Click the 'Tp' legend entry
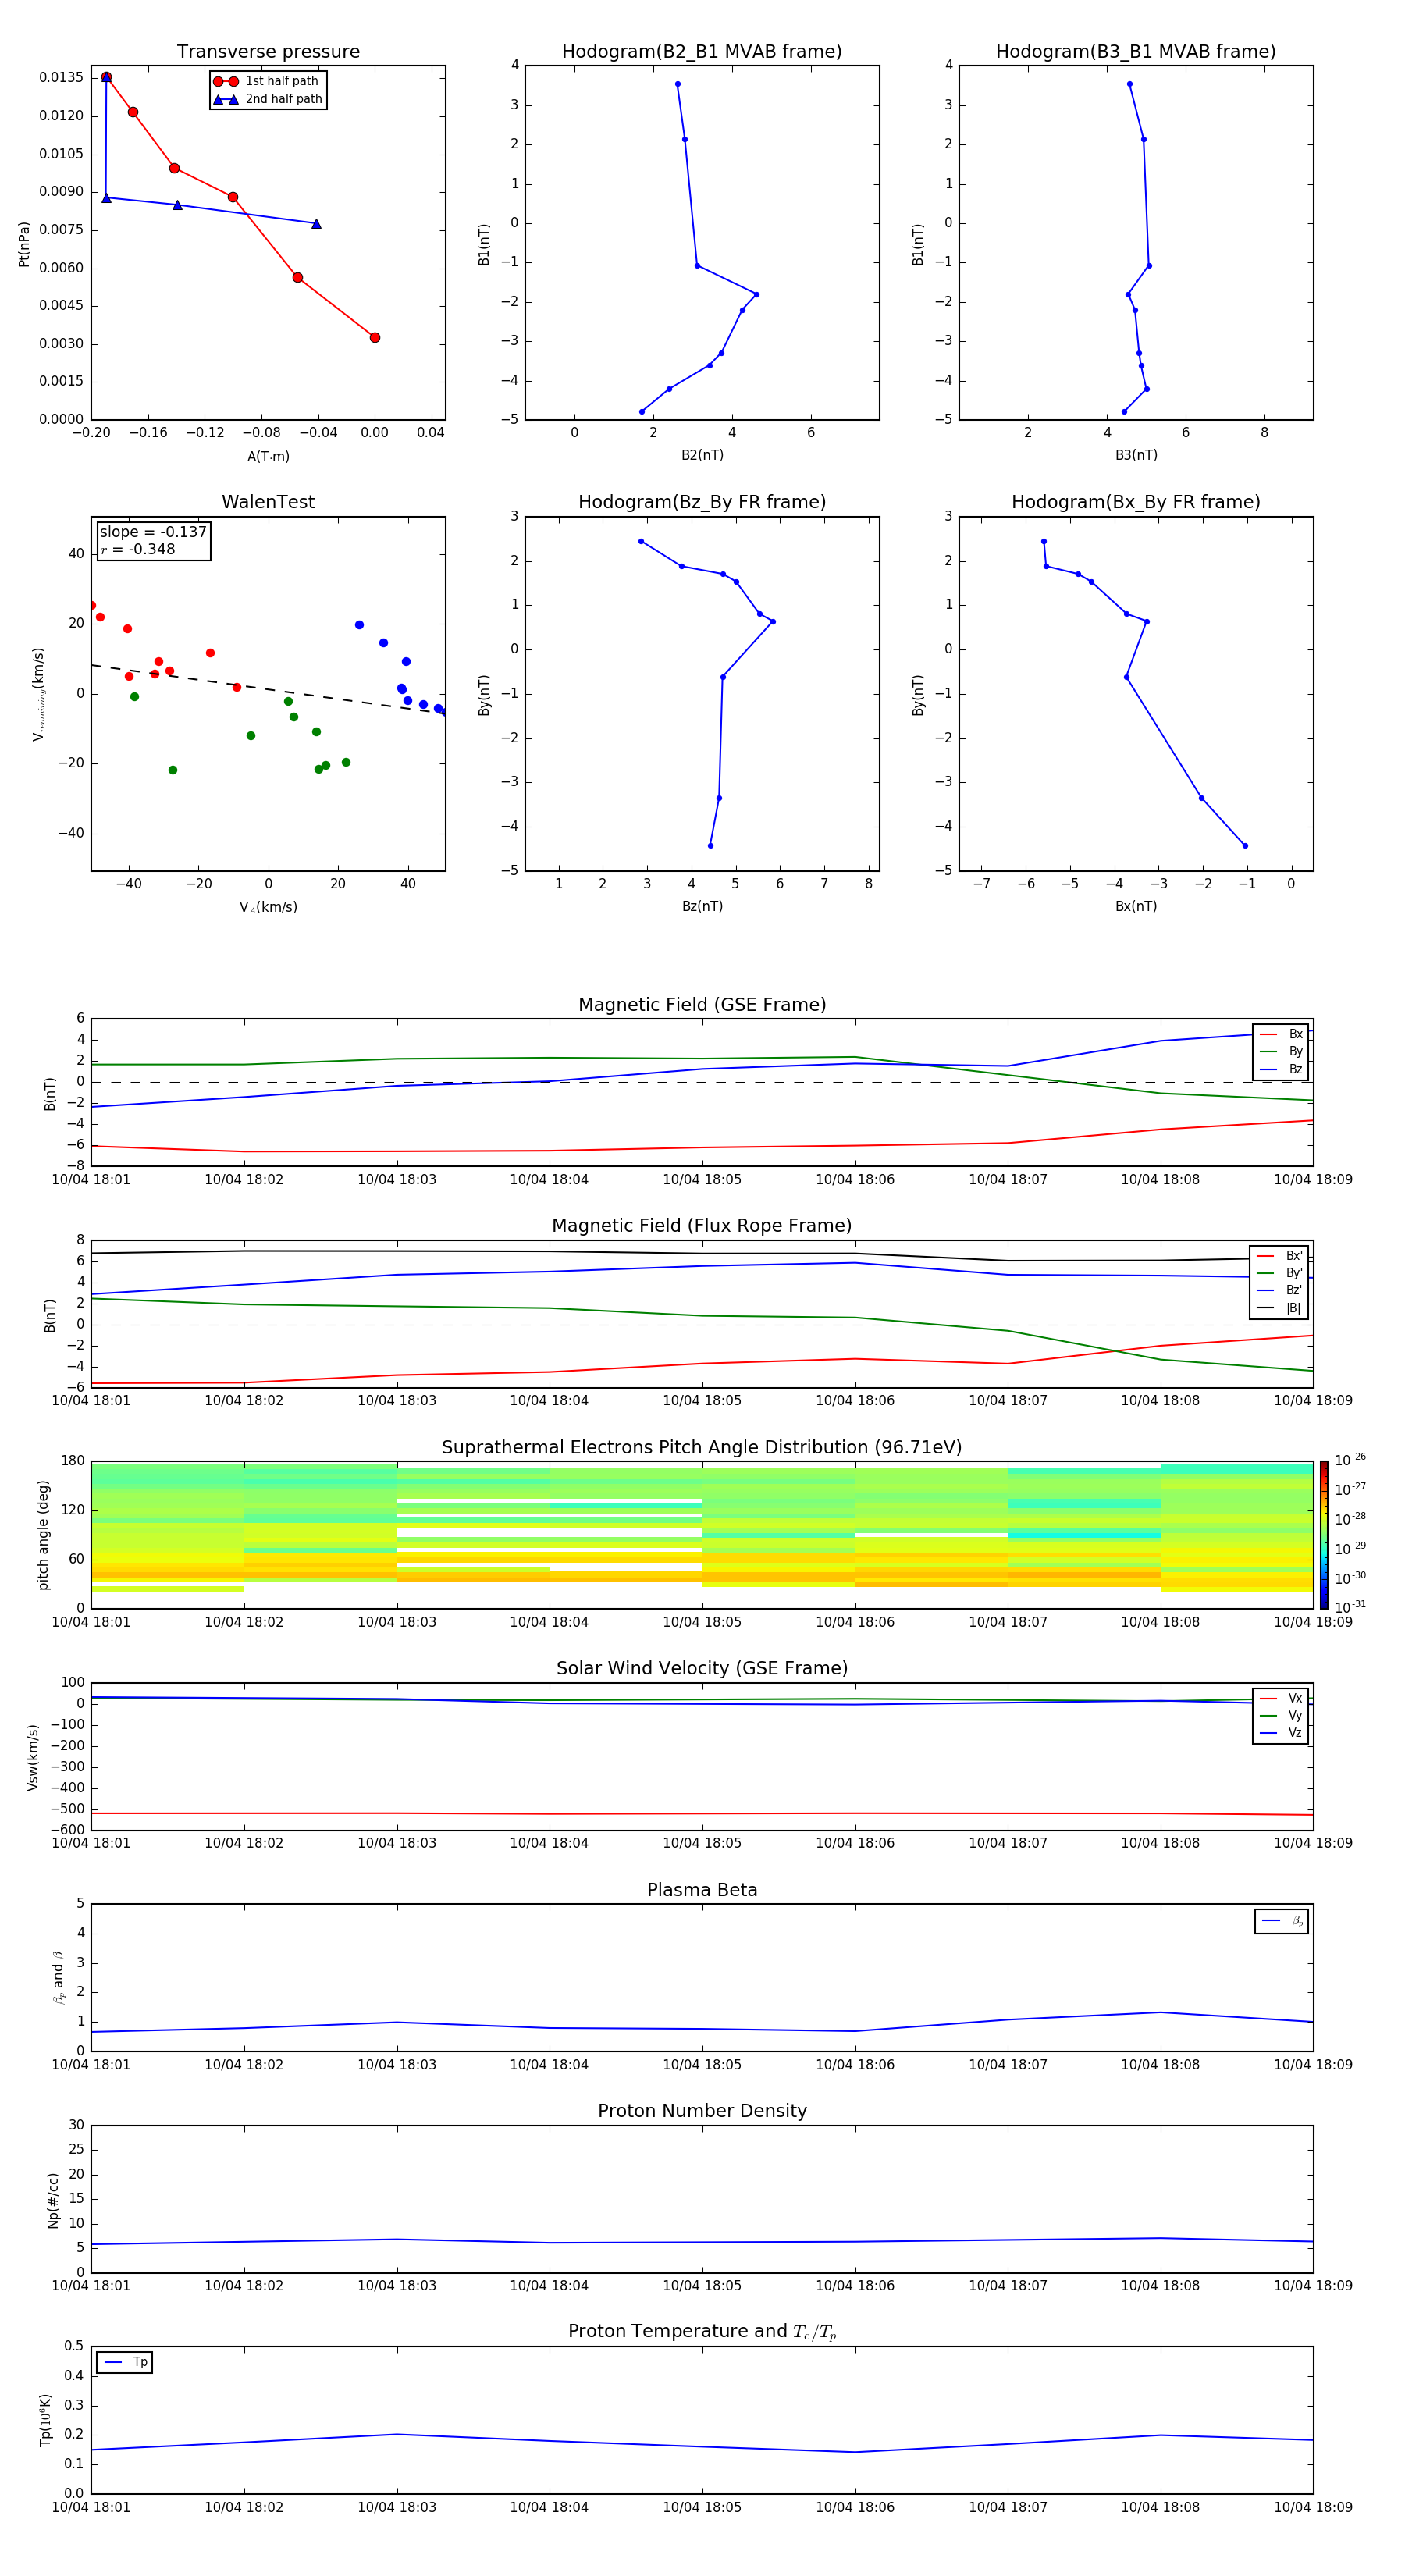Image resolution: width=1405 pixels, height=2576 pixels. 125,2362
